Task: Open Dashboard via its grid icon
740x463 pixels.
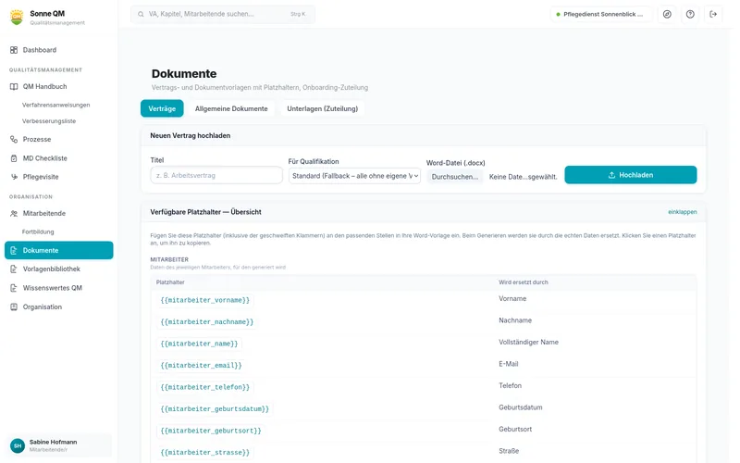Action: click(x=14, y=50)
